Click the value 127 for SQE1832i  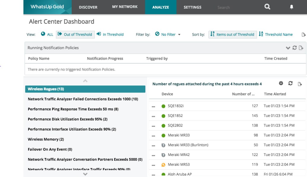255,106
